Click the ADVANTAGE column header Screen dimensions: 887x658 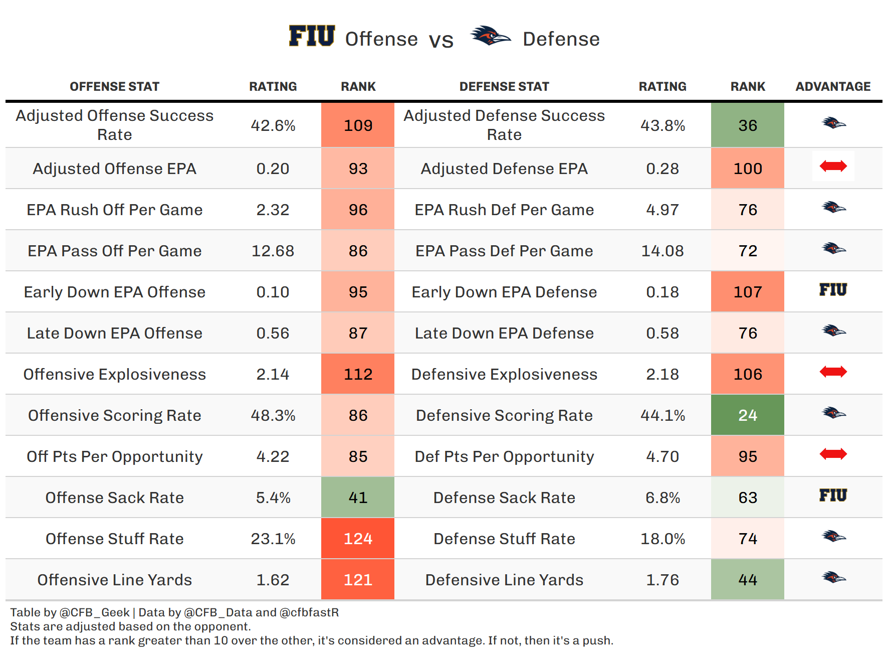[833, 87]
